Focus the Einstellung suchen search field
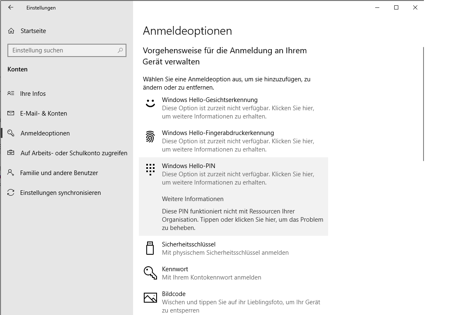This screenshot has width=476, height=315. click(x=67, y=50)
